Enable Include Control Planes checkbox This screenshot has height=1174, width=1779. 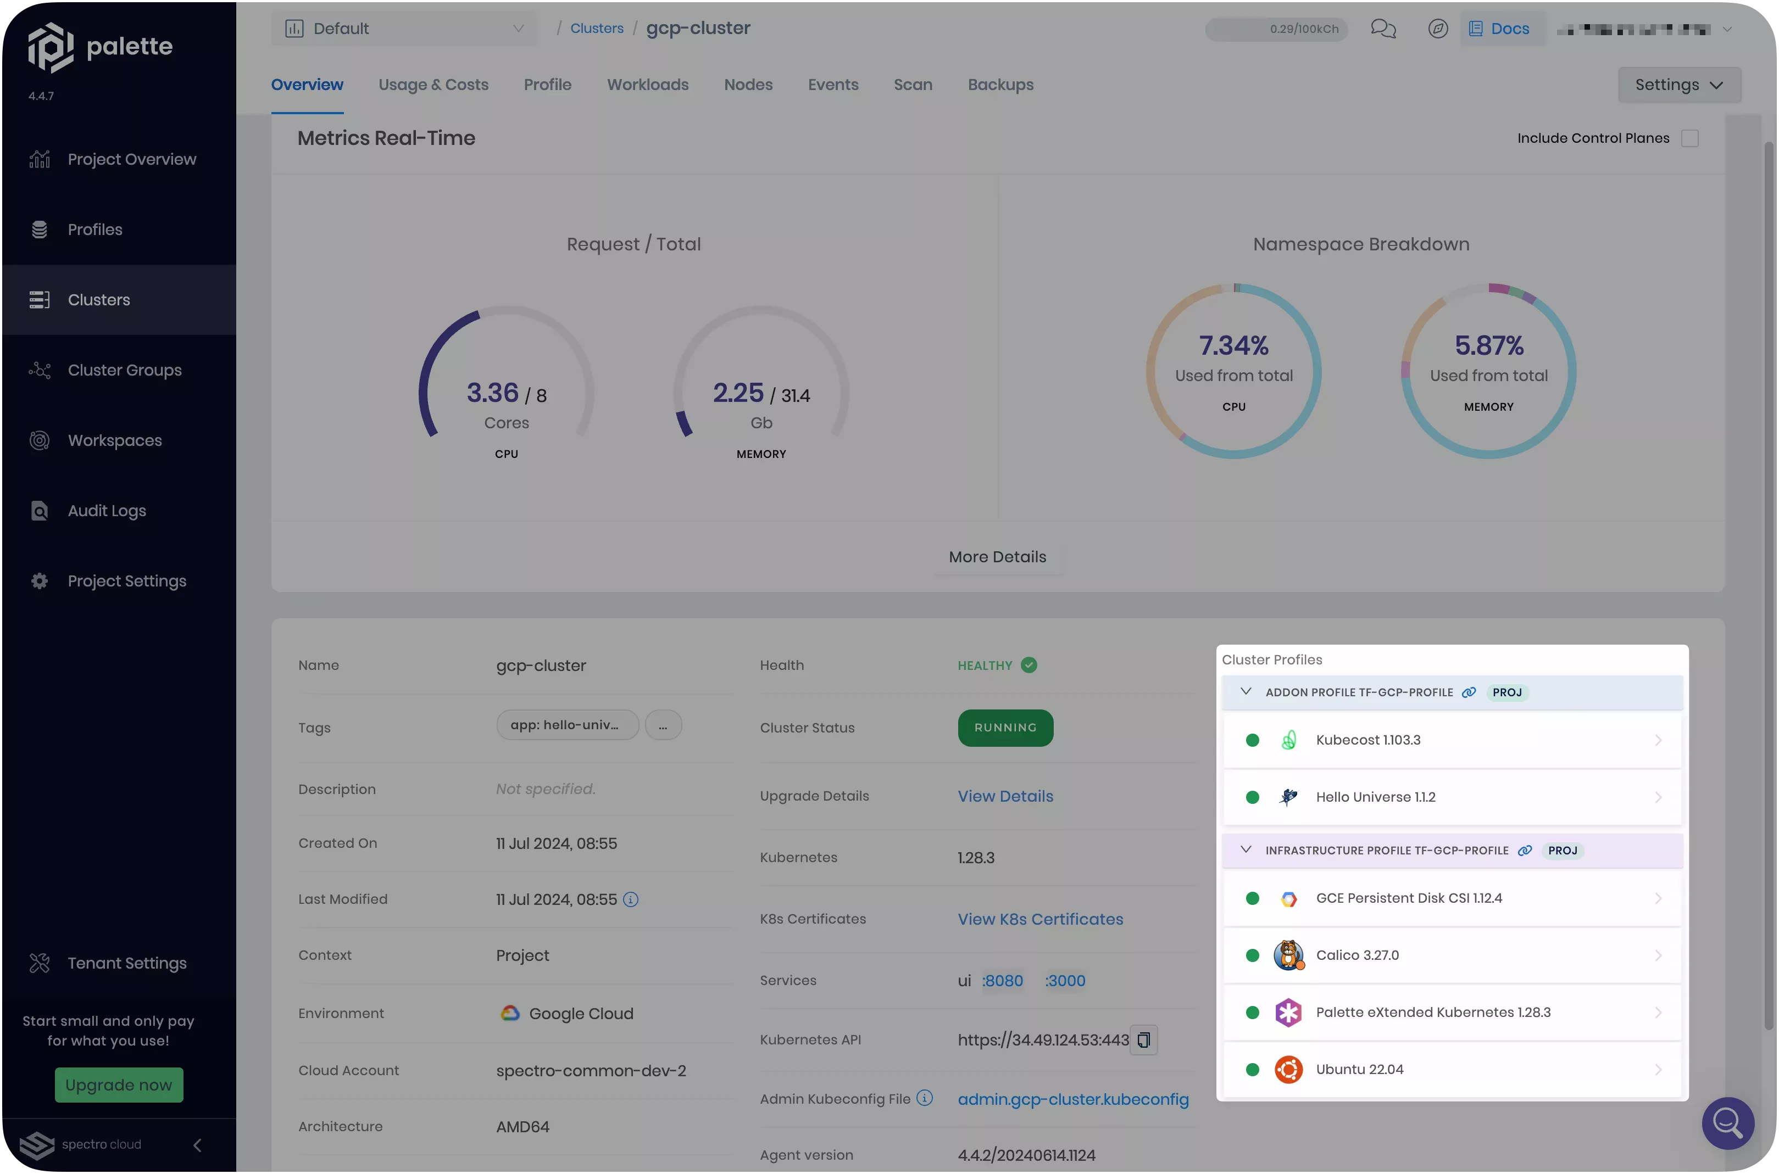click(1690, 138)
